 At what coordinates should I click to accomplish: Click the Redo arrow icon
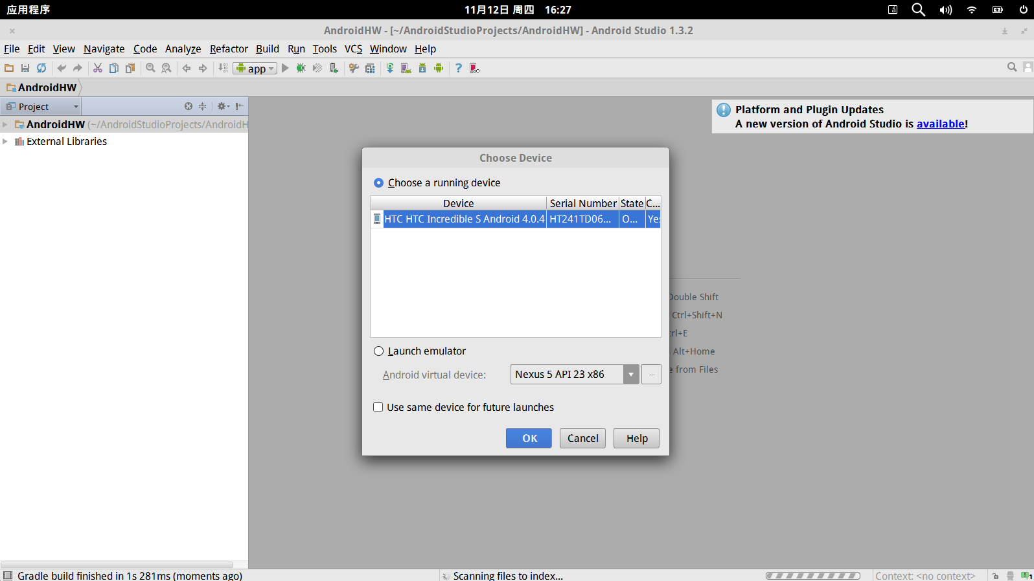coord(78,68)
